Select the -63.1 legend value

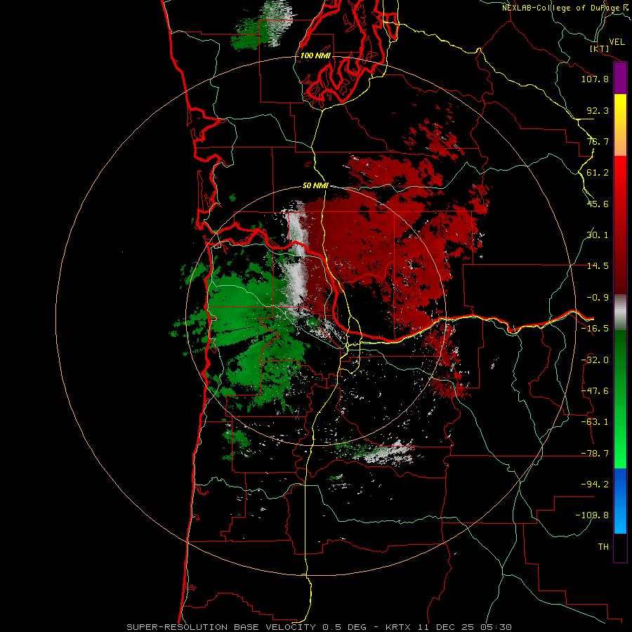595,422
